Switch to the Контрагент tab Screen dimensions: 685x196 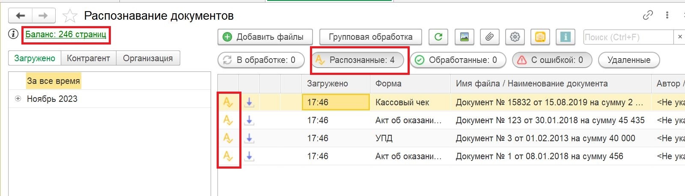(x=88, y=58)
